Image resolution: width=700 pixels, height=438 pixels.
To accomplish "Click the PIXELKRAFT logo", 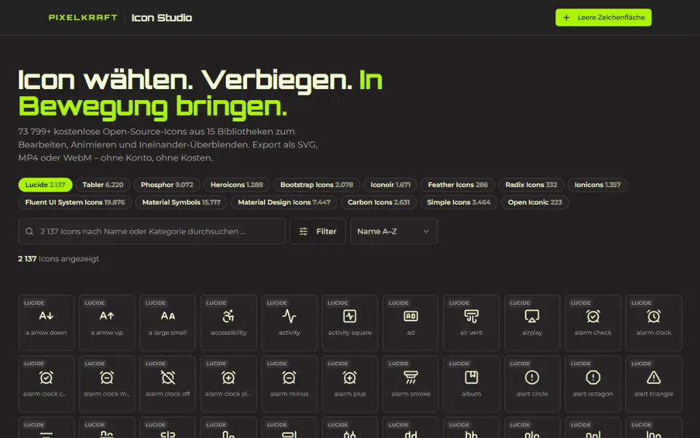I will pos(83,18).
